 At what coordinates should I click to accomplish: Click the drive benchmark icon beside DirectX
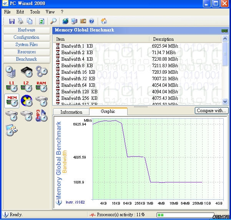coord(42,101)
